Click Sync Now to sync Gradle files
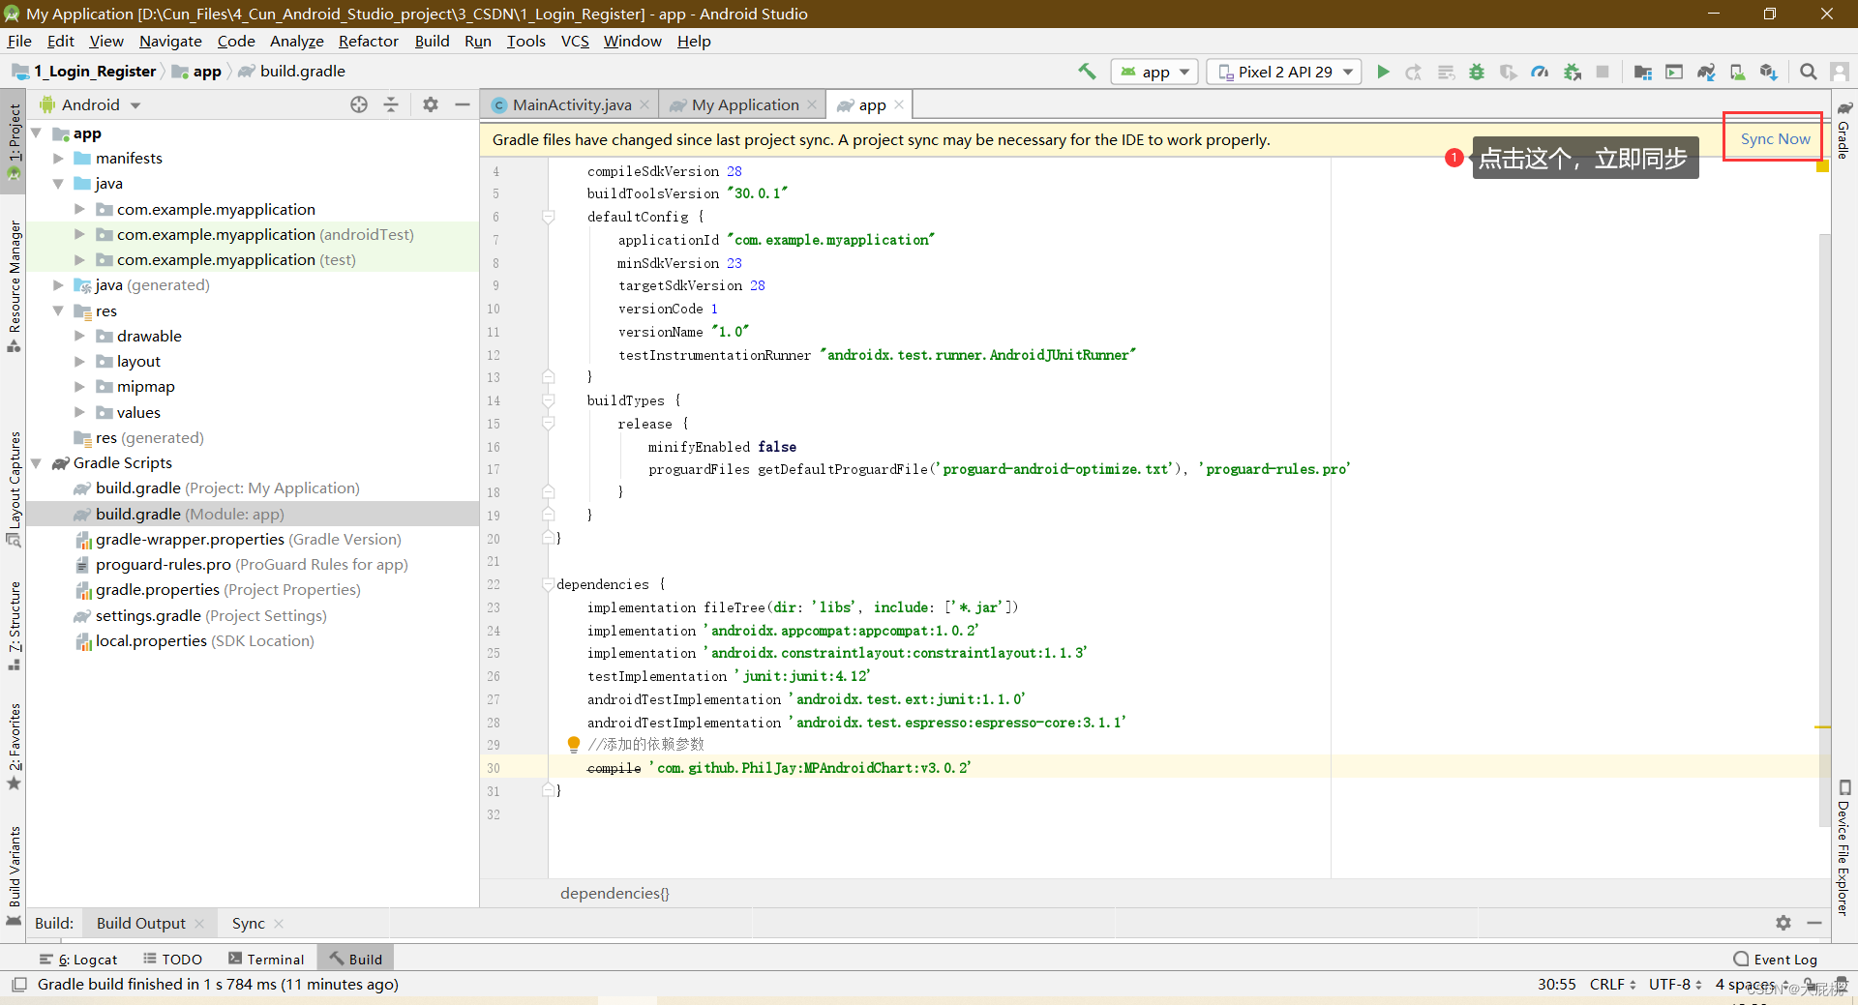 [x=1773, y=138]
